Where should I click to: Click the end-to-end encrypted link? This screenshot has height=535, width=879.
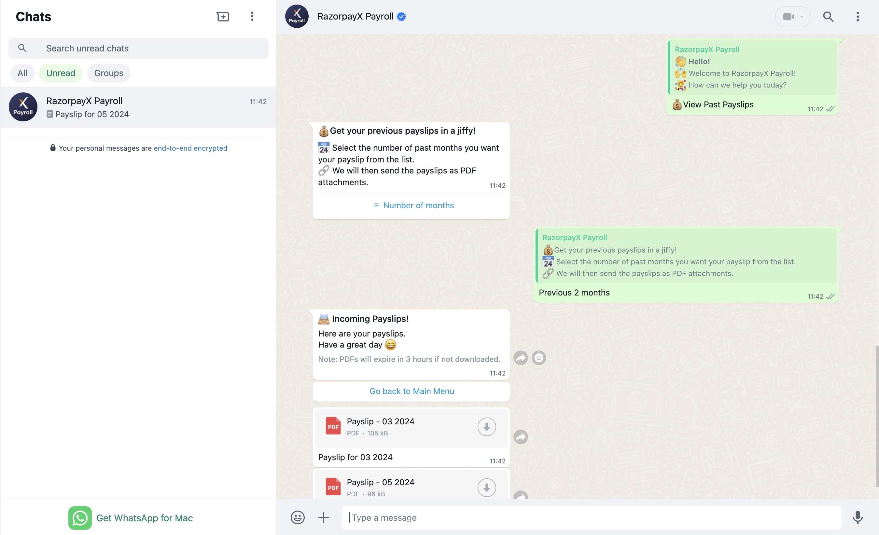pyautogui.click(x=190, y=148)
